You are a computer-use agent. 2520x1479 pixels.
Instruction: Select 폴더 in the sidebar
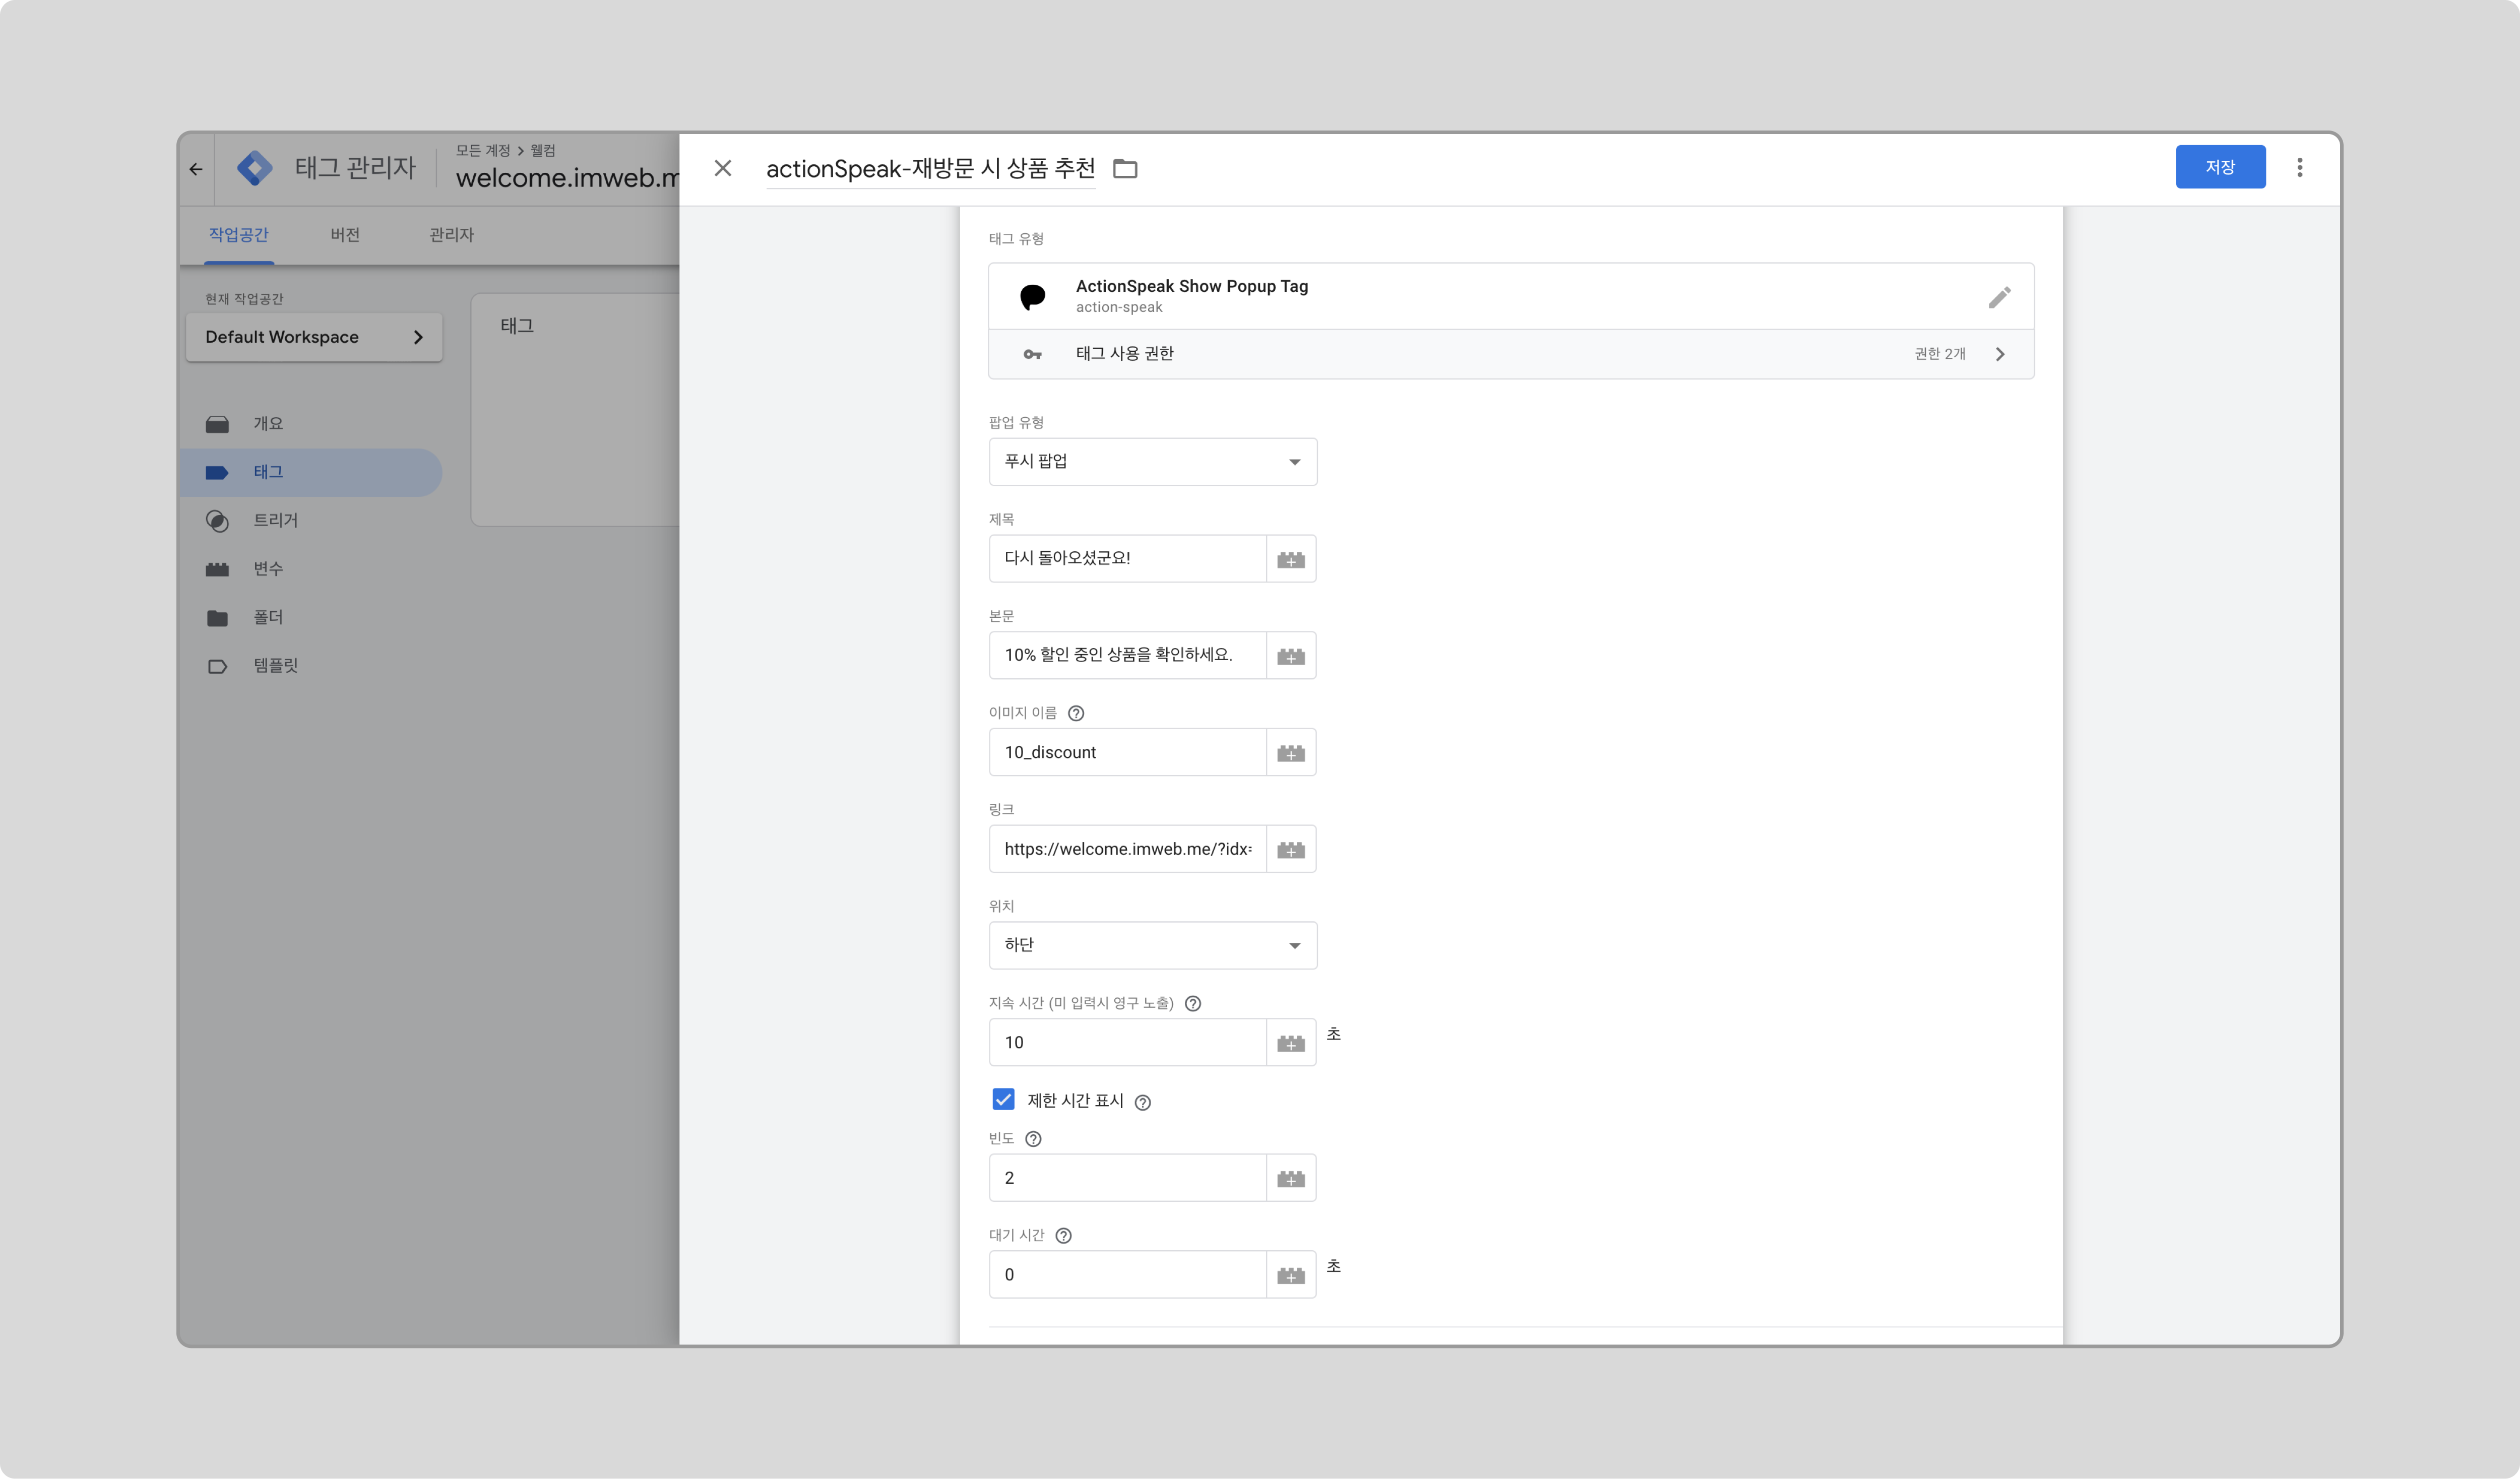pos(312,617)
